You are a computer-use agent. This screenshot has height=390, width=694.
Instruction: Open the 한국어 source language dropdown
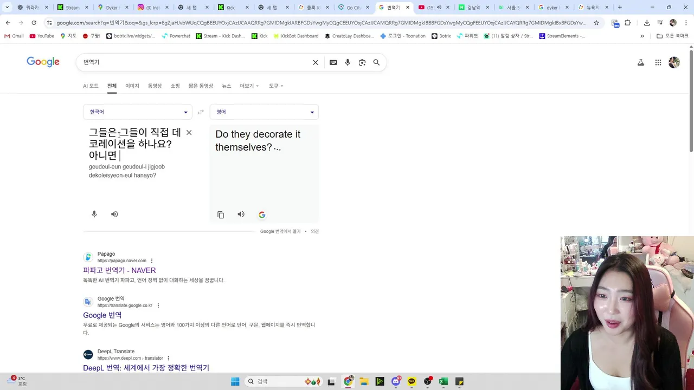pyautogui.click(x=138, y=112)
